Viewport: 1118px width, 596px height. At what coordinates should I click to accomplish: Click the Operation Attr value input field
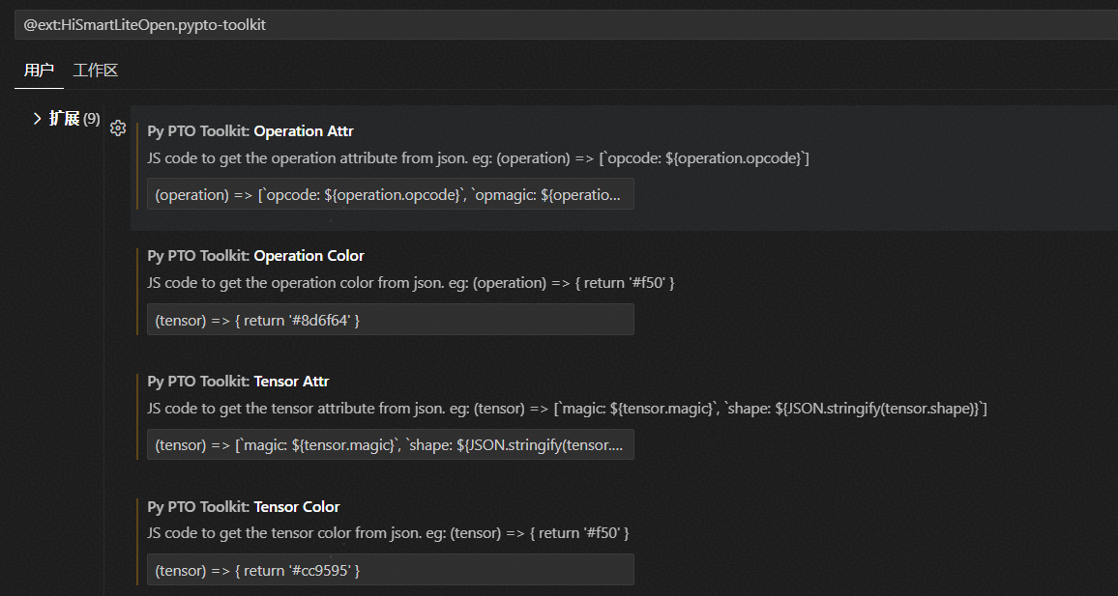pos(390,194)
